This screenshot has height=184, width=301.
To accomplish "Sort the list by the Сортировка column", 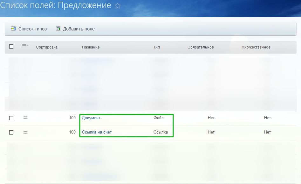I will [47, 47].
